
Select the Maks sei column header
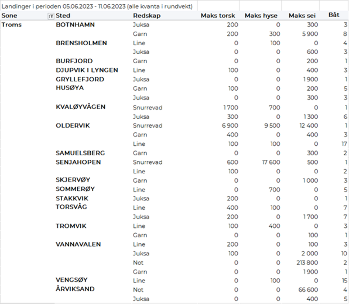click(302, 15)
